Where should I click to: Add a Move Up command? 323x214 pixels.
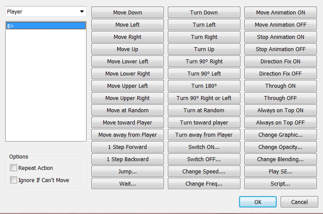coord(128,49)
